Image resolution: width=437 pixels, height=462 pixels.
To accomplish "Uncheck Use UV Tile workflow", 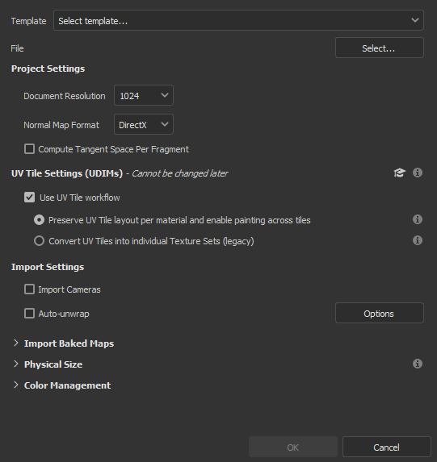I will tap(29, 197).
